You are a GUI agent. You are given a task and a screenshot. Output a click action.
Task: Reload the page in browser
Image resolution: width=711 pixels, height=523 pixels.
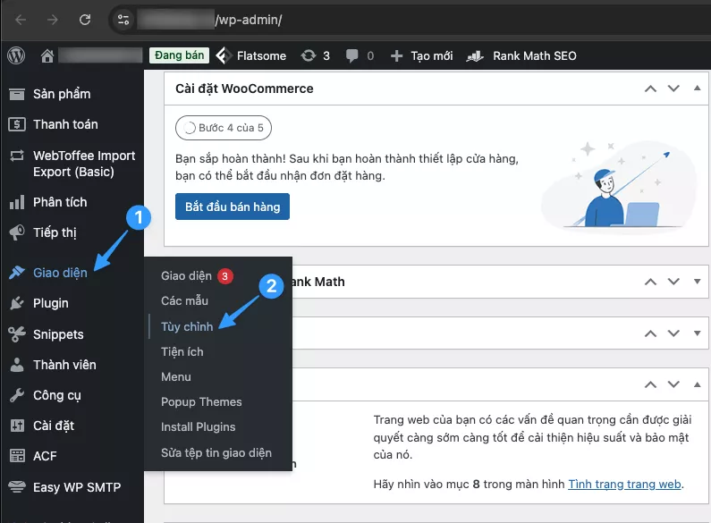tap(85, 19)
